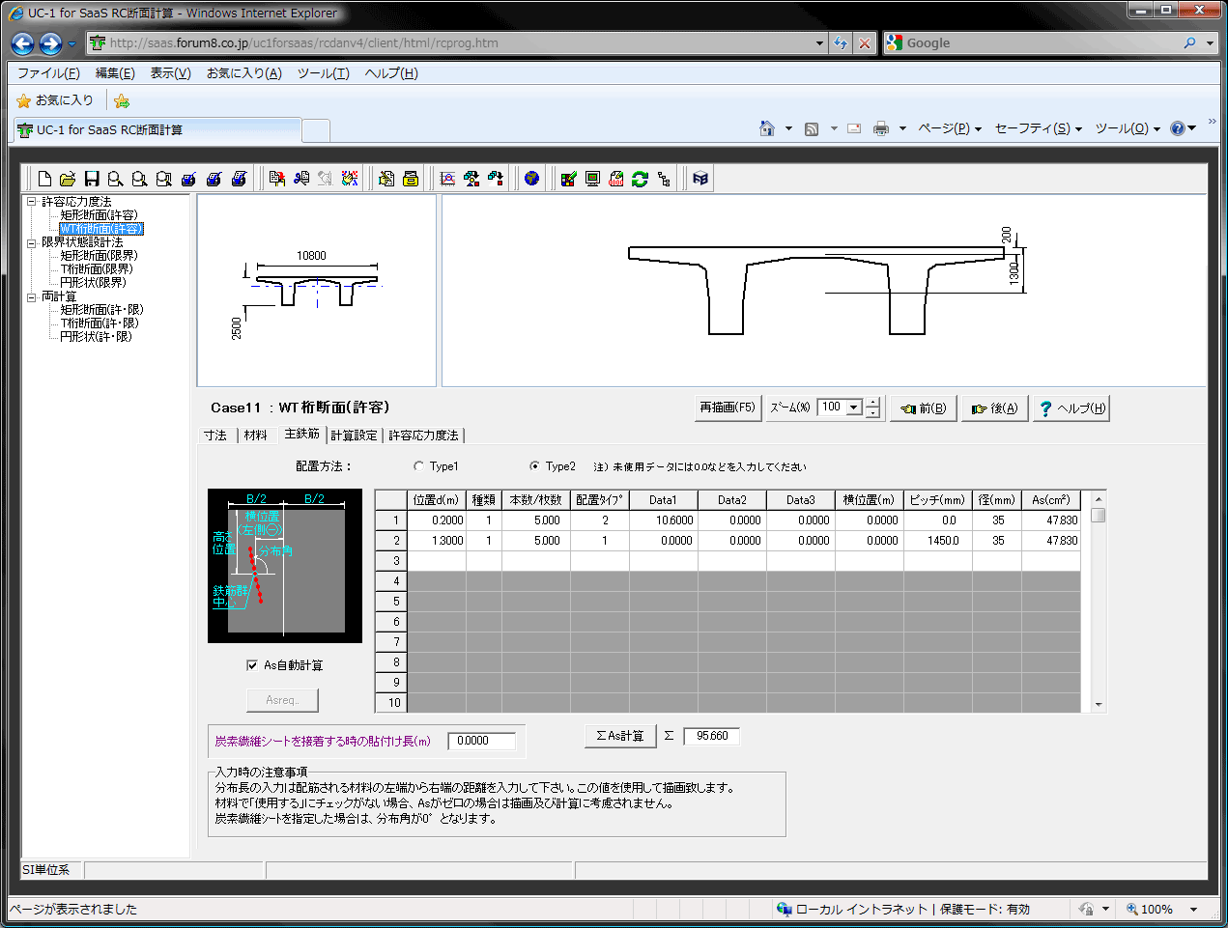Image resolution: width=1228 pixels, height=928 pixels.
Task: Click the browser Forward arrow button
Action: (x=50, y=43)
